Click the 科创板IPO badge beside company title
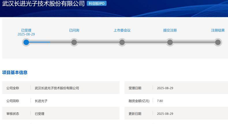This screenshot has width=228, height=124. [97, 4]
